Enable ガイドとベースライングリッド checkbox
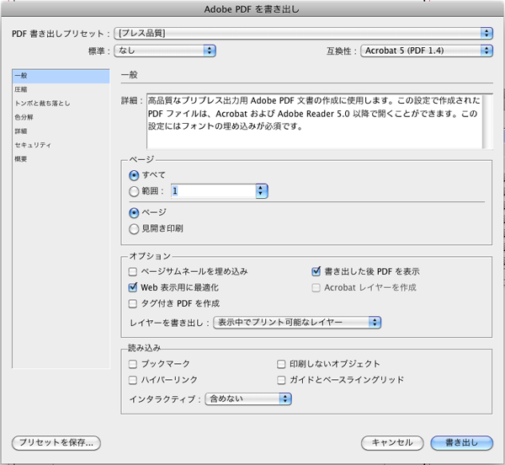Image resolution: width=505 pixels, height=465 pixels. 281,380
